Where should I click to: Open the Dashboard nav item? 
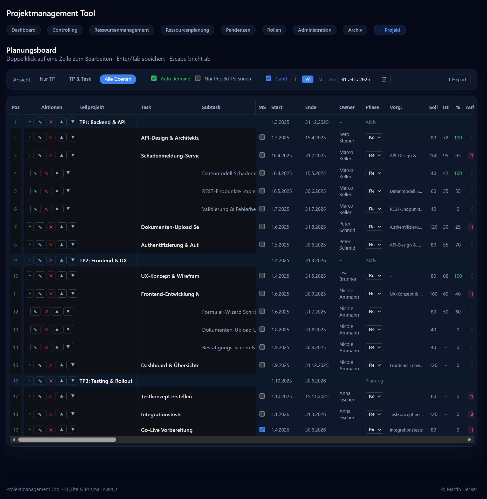tap(24, 30)
